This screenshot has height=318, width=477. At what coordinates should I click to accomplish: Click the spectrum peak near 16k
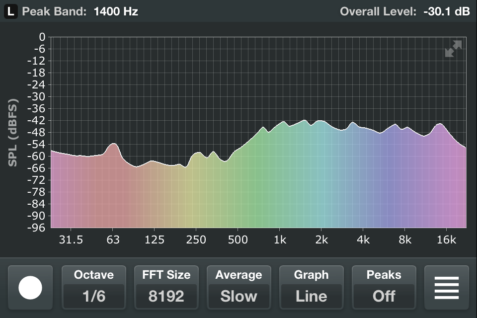coord(440,124)
